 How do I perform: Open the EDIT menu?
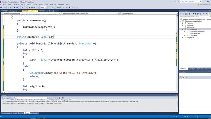coord(5,5)
